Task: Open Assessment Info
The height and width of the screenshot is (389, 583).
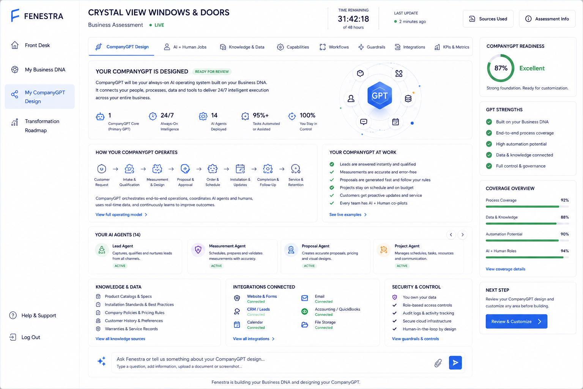Action: point(547,19)
